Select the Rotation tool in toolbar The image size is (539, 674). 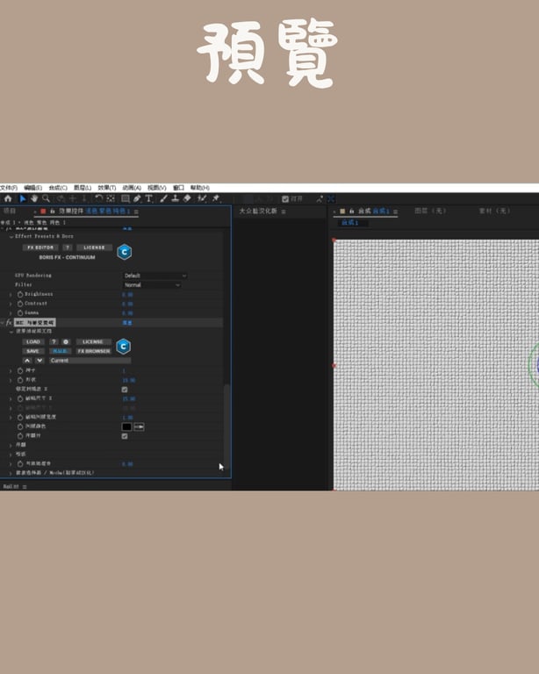tap(99, 198)
